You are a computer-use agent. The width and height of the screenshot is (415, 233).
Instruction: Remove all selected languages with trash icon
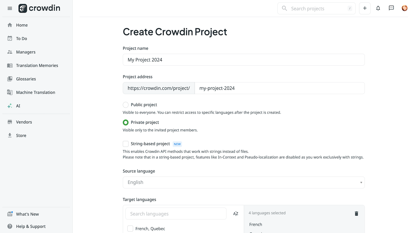[356, 213]
